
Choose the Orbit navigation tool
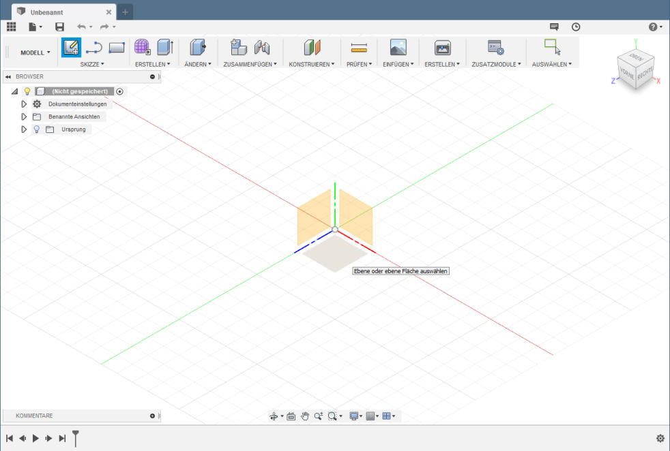274,416
